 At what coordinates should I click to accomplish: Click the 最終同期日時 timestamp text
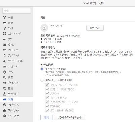click(60, 36)
